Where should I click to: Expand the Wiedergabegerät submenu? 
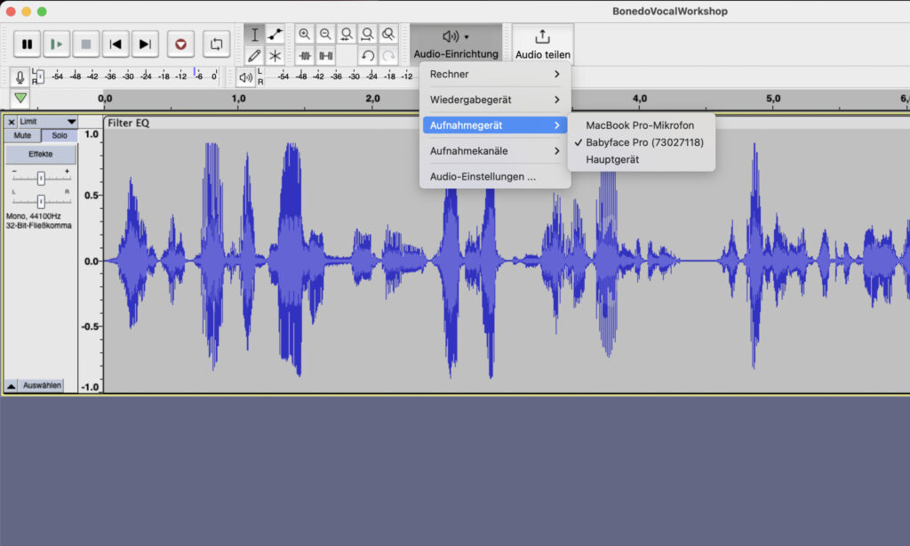tap(495, 100)
